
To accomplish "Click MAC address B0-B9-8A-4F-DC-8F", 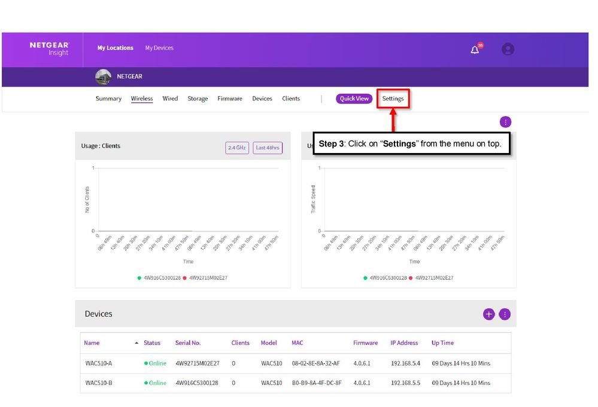I will [x=317, y=383].
